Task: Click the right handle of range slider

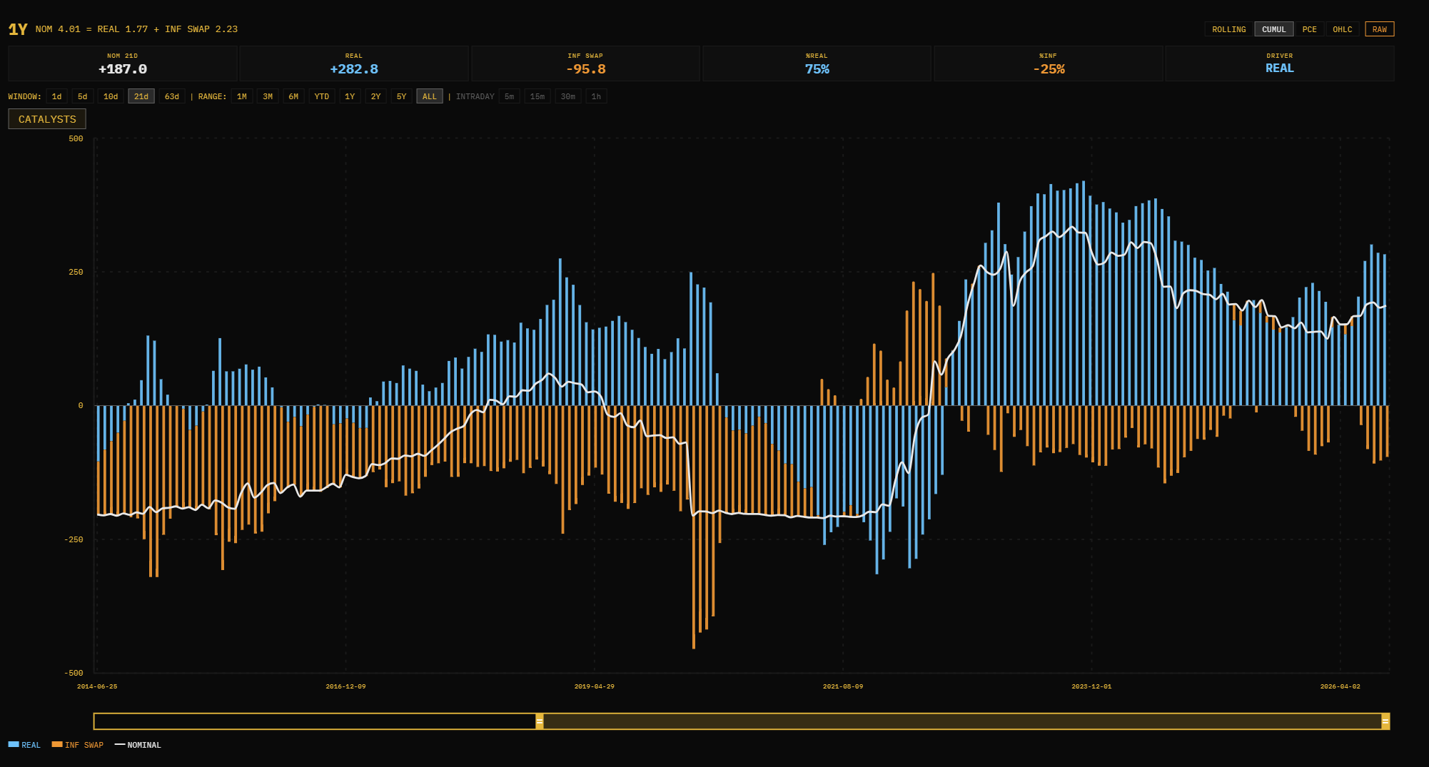Action: point(1385,721)
